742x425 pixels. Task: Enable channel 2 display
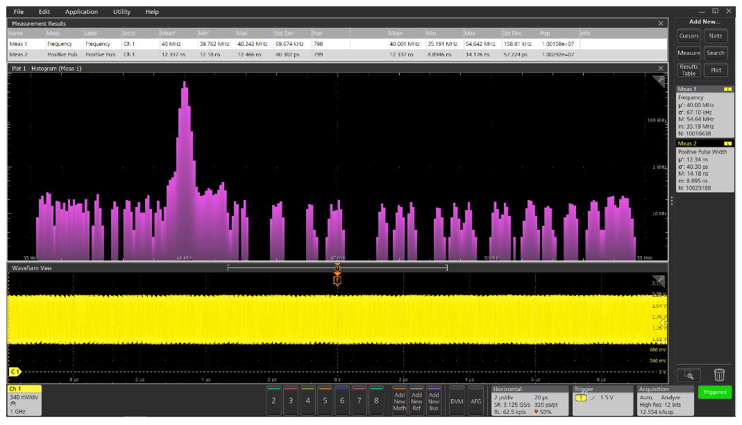pyautogui.click(x=273, y=401)
